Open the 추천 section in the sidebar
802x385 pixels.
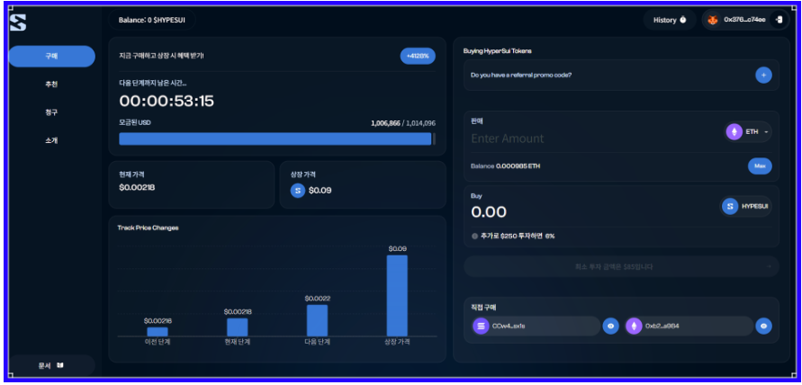click(x=51, y=85)
